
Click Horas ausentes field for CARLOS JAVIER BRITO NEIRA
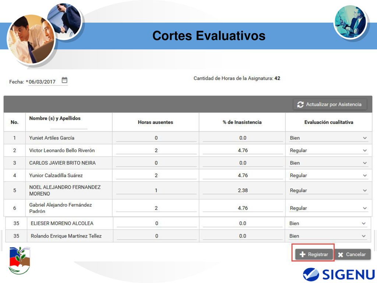tap(156, 163)
